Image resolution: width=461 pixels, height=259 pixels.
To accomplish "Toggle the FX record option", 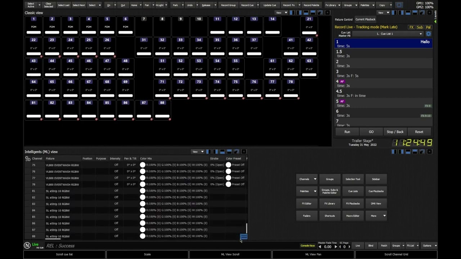I will point(411,27).
